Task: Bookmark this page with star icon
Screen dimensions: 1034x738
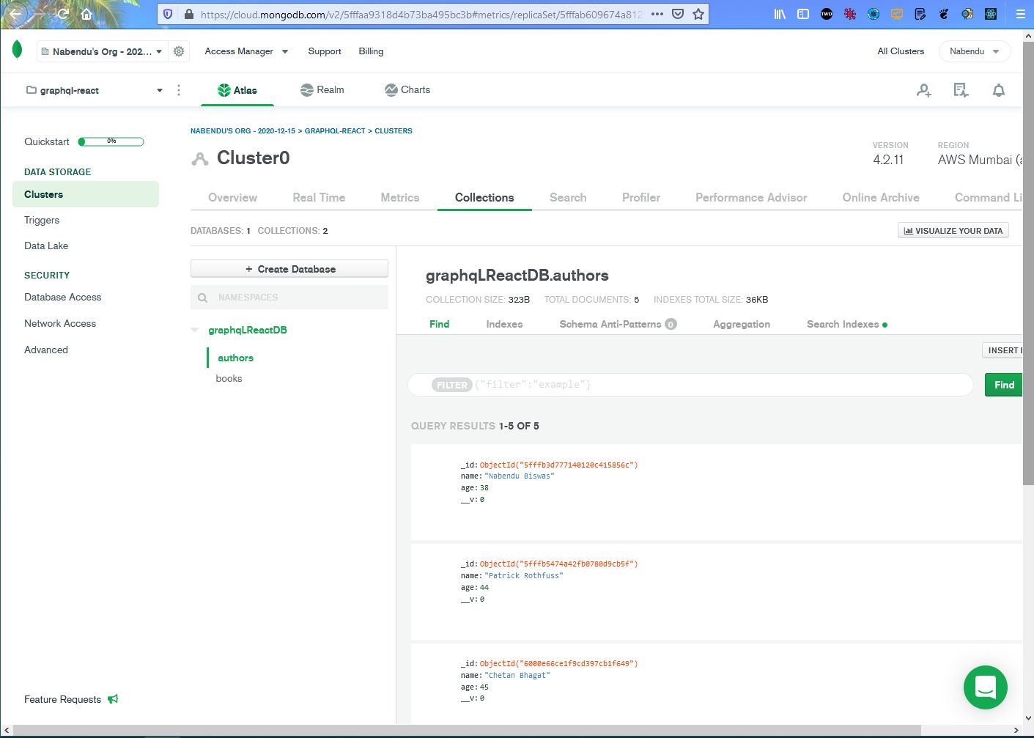Action: (x=698, y=14)
